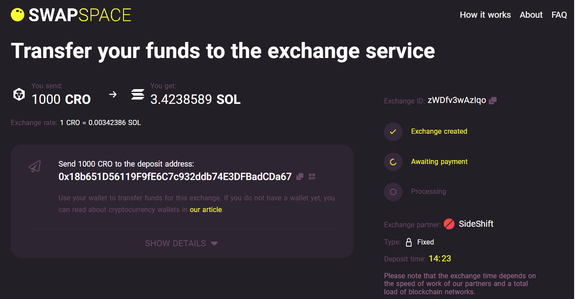Open the How it works page
Screen dimensions: 575x299
click(x=485, y=15)
